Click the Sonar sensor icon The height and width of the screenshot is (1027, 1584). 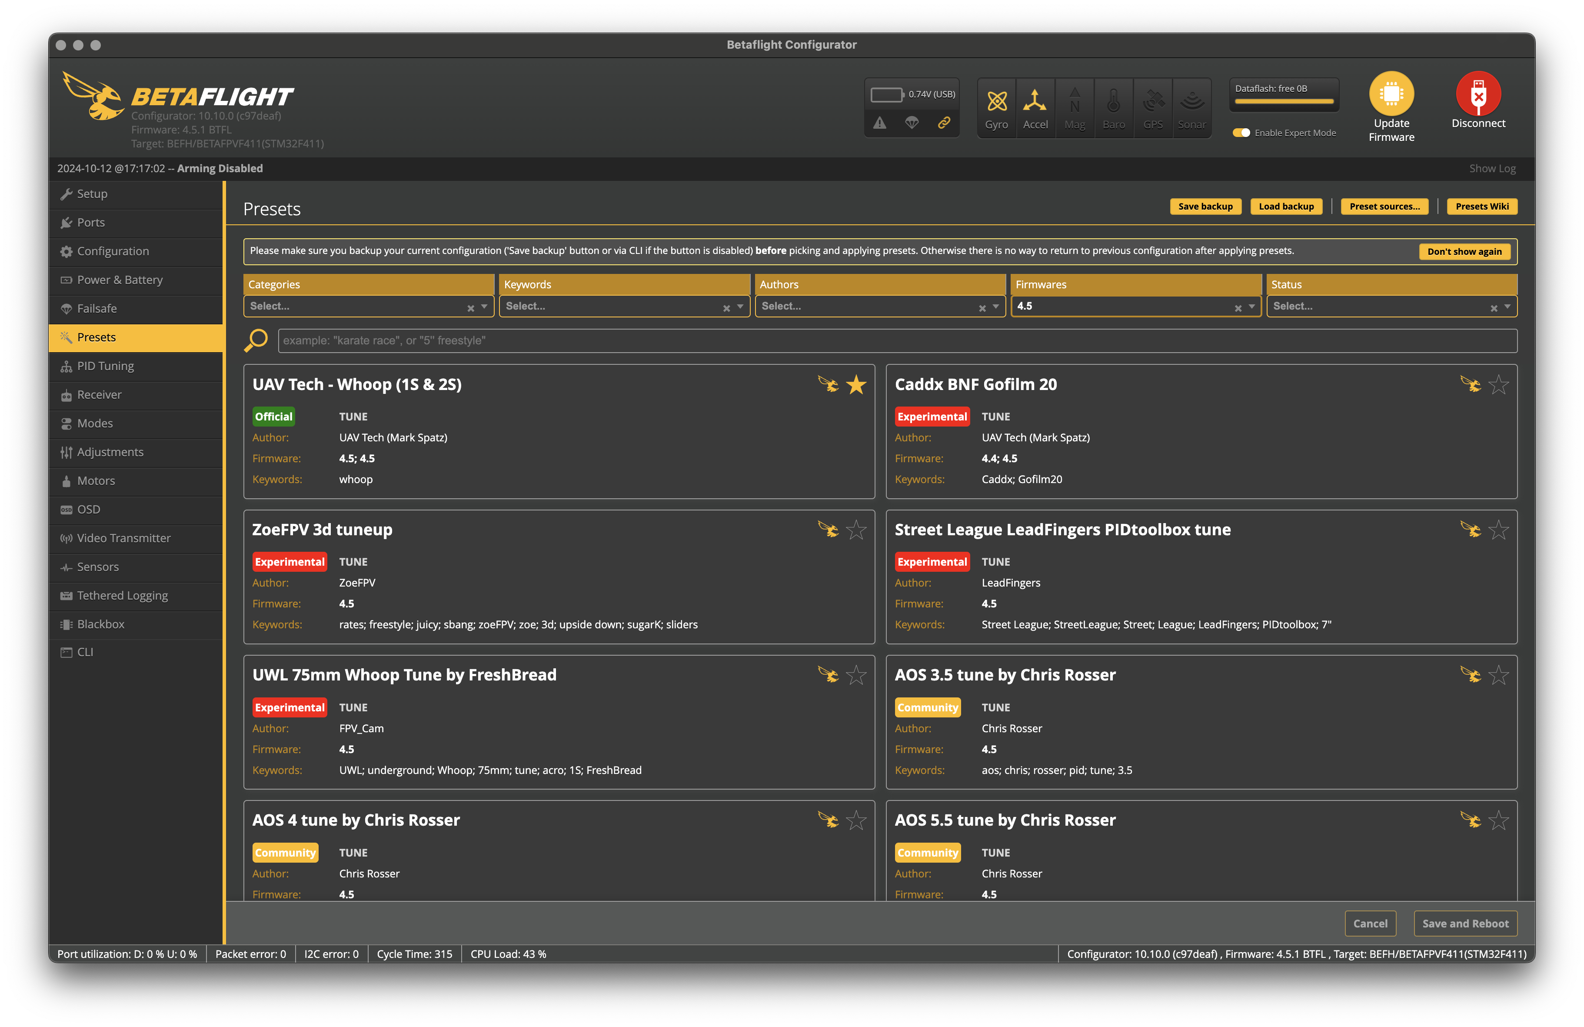(1192, 101)
